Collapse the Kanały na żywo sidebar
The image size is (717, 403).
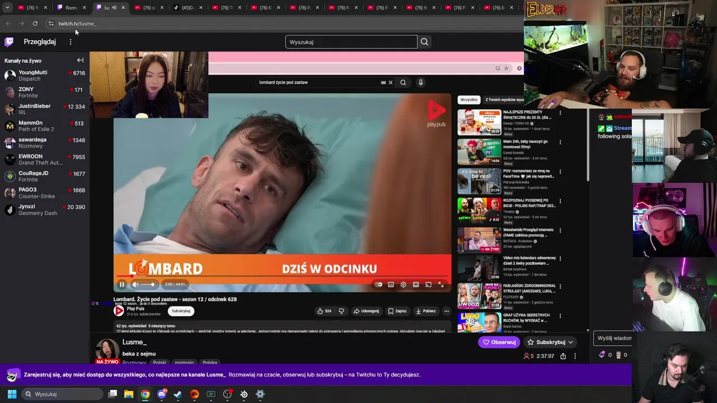80,60
